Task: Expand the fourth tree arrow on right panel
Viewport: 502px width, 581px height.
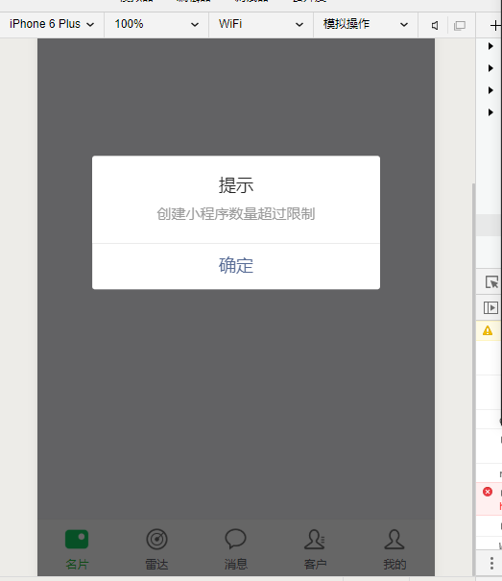Action: pos(490,112)
